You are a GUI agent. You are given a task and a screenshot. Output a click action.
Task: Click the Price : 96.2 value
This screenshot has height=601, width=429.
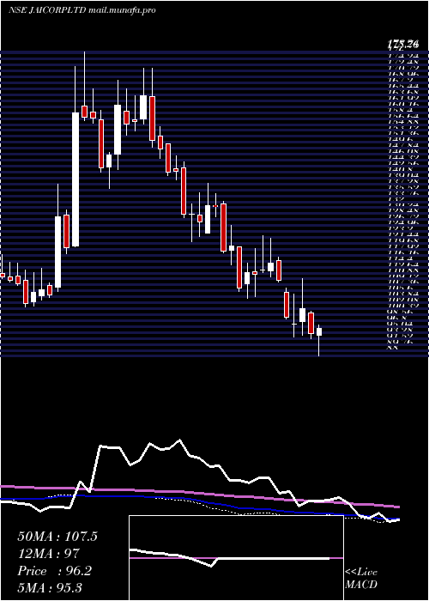click(x=54, y=571)
